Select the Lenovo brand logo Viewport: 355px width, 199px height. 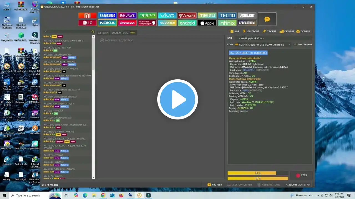pos(127,23)
